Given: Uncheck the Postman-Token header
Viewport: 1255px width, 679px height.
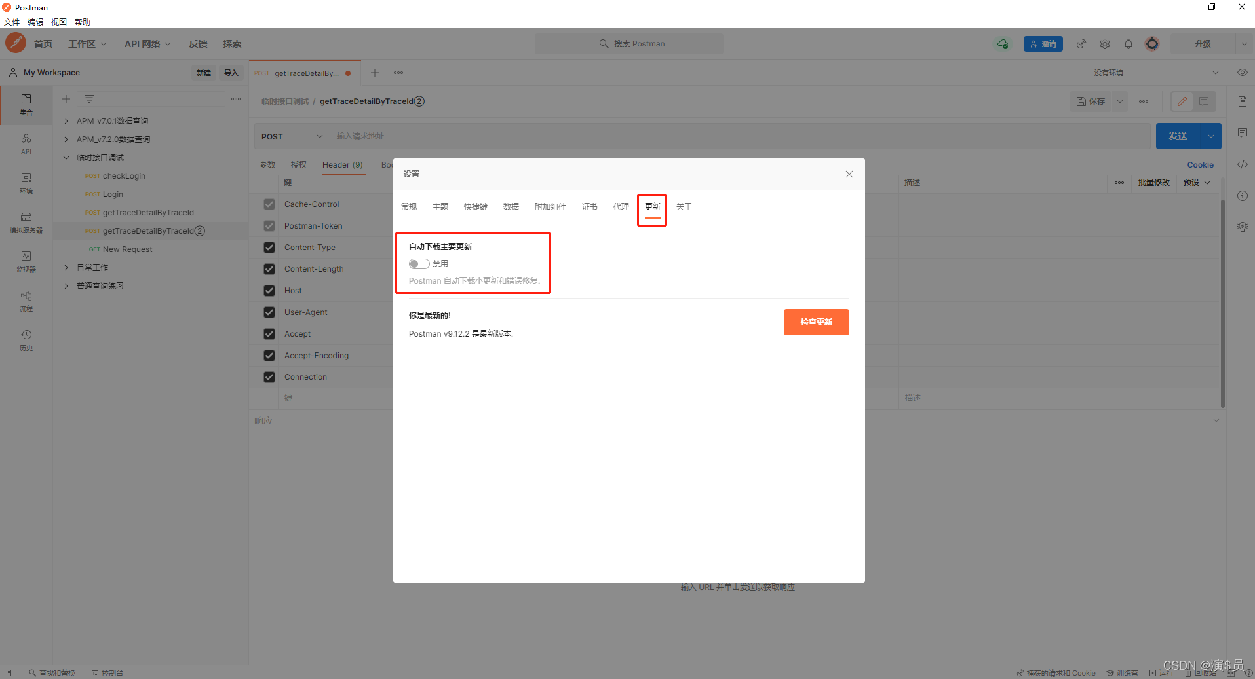Looking at the screenshot, I should coord(269,226).
